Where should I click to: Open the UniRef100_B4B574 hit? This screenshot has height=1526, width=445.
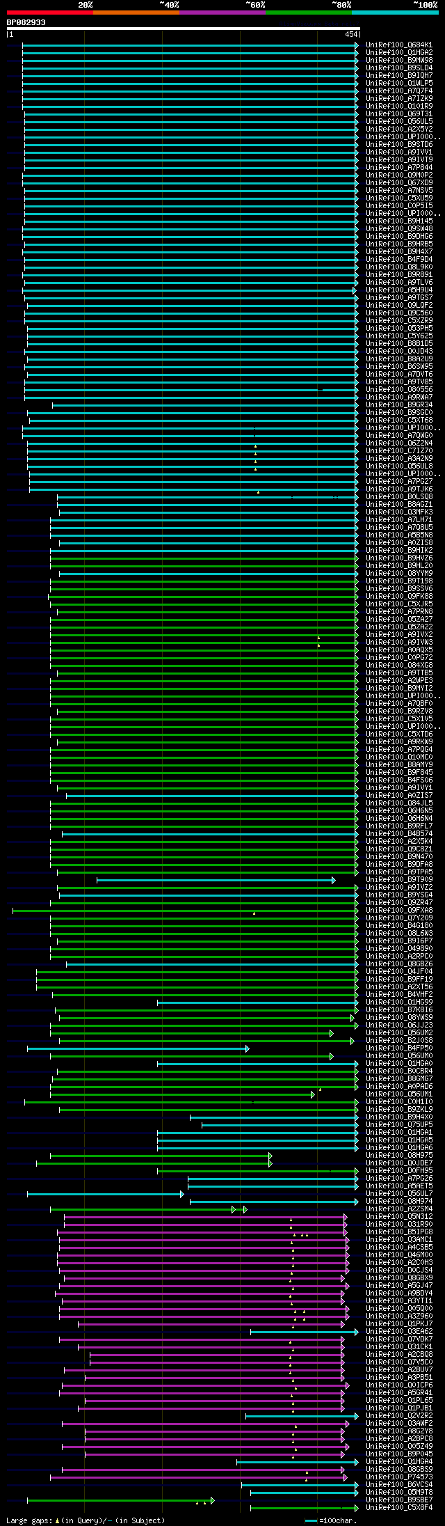tap(399, 834)
